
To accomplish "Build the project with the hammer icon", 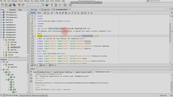I will [x=52, y=5].
